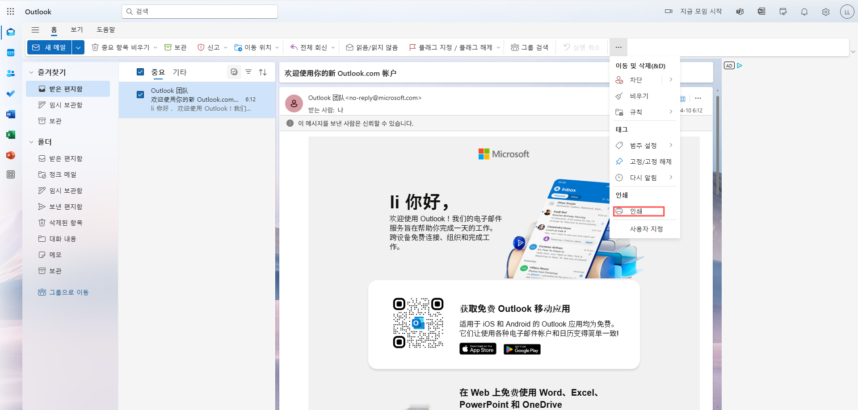Uncheck the select-all checkbox above the message list
858x410 pixels.
tap(140, 71)
